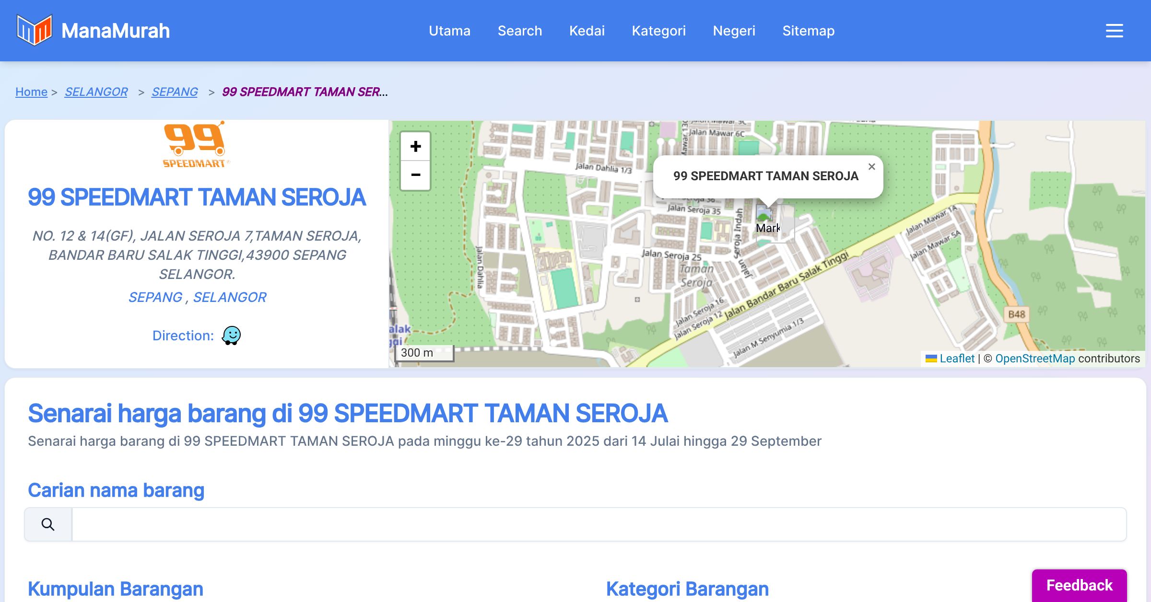Open Waze direction icon
This screenshot has height=602, width=1151.
231,336
